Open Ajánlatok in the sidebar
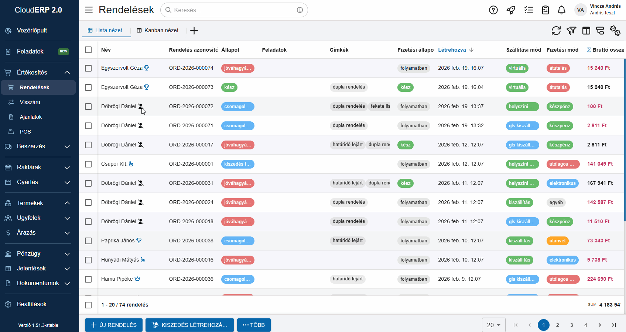The height and width of the screenshot is (332, 626). coord(31,117)
